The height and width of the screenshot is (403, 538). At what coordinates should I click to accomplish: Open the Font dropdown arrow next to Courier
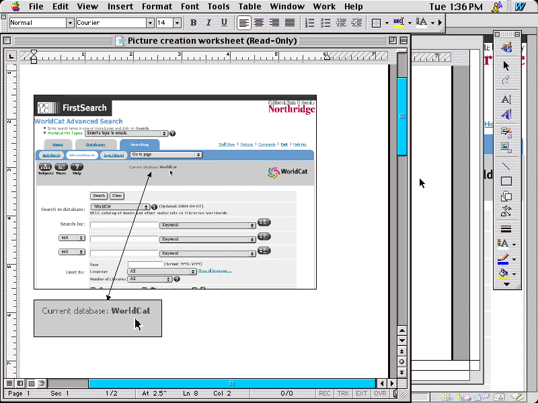(x=150, y=23)
